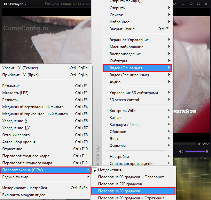This screenshot has width=211, height=200.
Task: Expand the 'Аудио' submenu
Action: click(x=115, y=82)
